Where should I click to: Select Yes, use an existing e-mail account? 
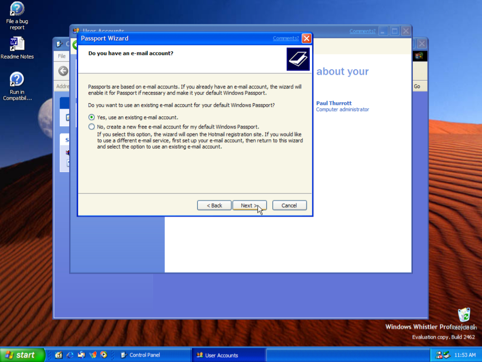92,117
